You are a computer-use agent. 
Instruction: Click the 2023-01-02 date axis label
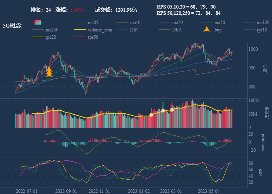point(139,191)
